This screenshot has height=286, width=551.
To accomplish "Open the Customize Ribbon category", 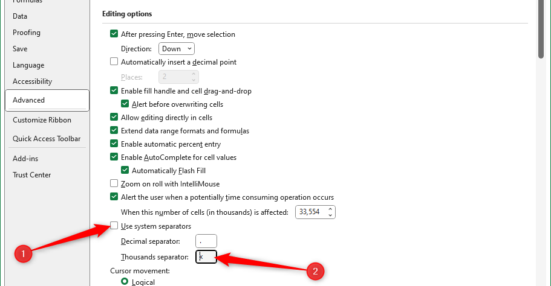I will [x=42, y=120].
